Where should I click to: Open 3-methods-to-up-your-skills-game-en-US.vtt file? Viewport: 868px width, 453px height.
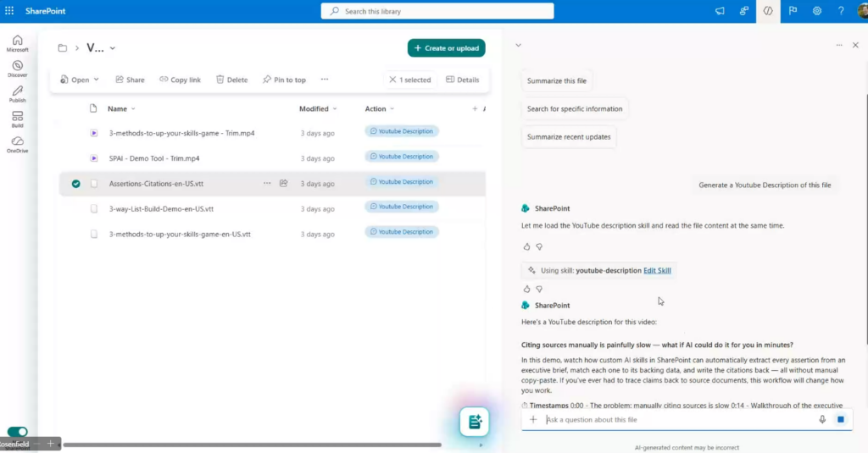click(x=180, y=234)
